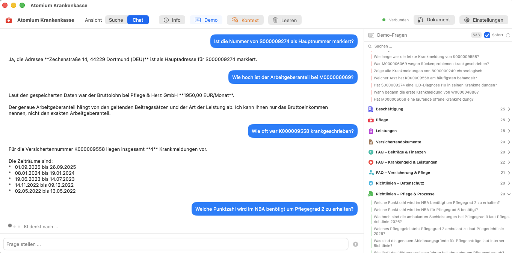Viewport: 512px width, 253px height.
Task: Click the send arrow icon beside input
Action: pos(355,244)
